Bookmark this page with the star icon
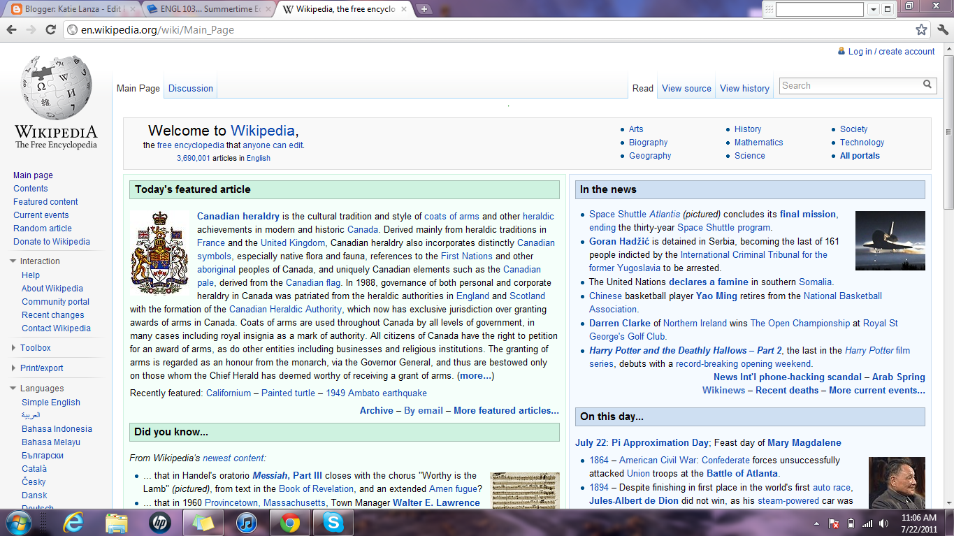954x536 pixels. (922, 30)
